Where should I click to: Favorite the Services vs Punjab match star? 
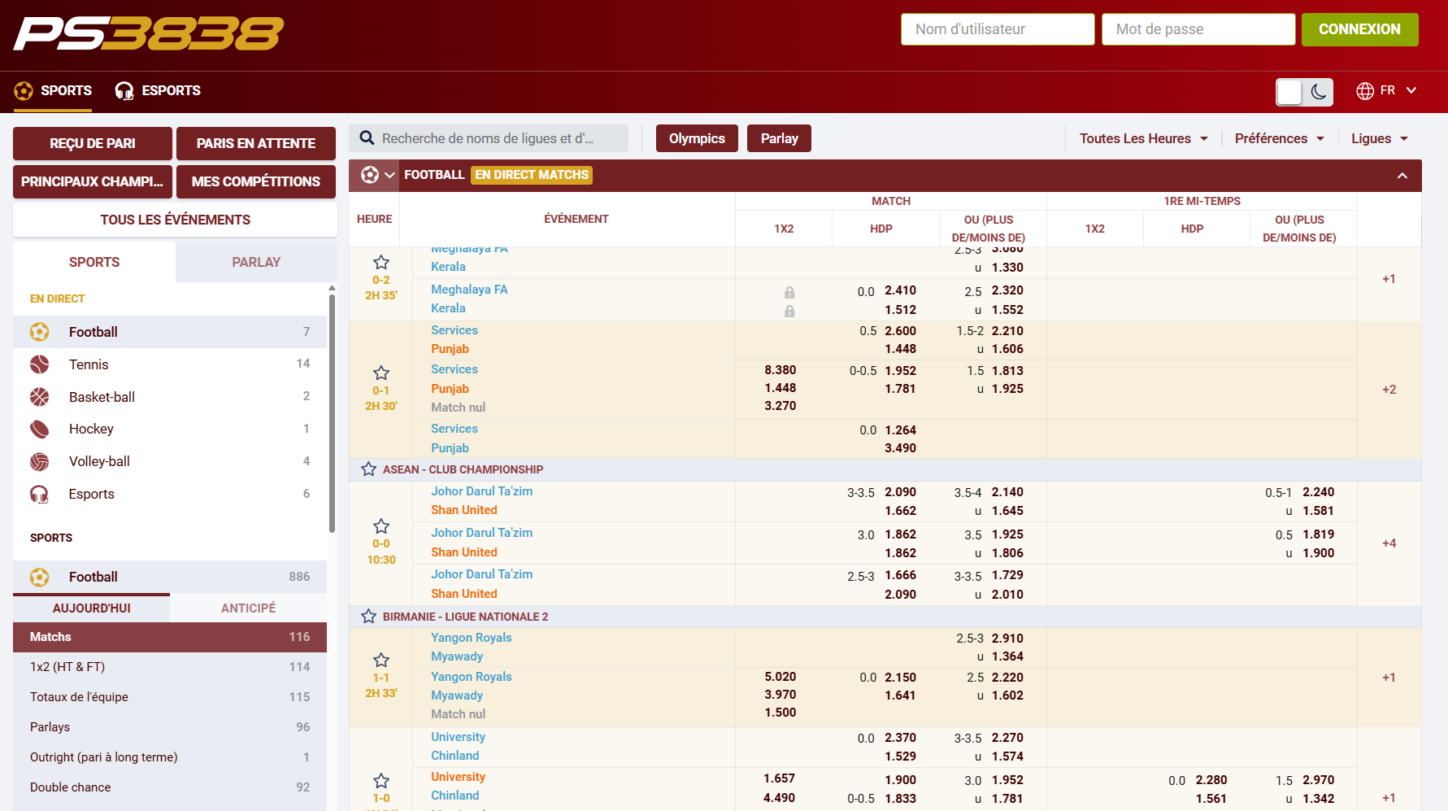(381, 373)
